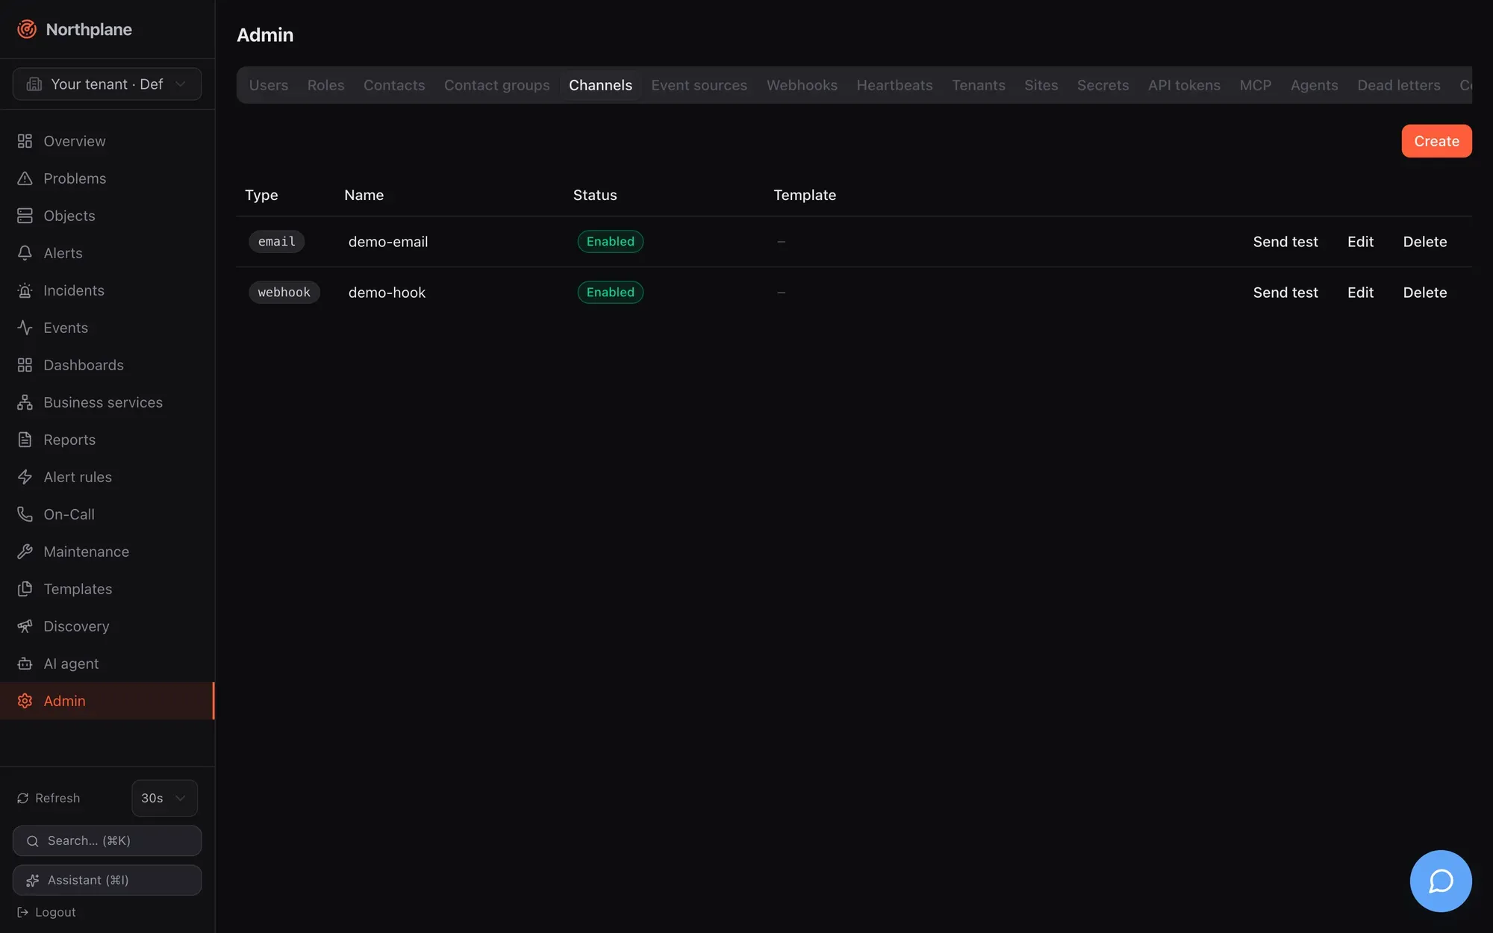Switch to the Event sources tab
Viewport: 1493px width, 933px height.
[699, 85]
